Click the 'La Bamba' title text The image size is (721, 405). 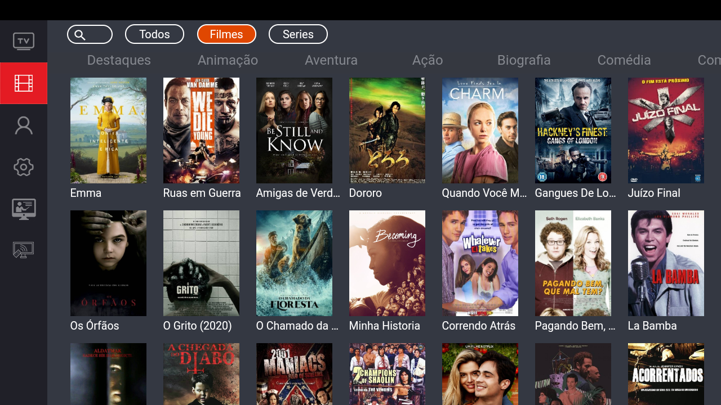point(652,326)
